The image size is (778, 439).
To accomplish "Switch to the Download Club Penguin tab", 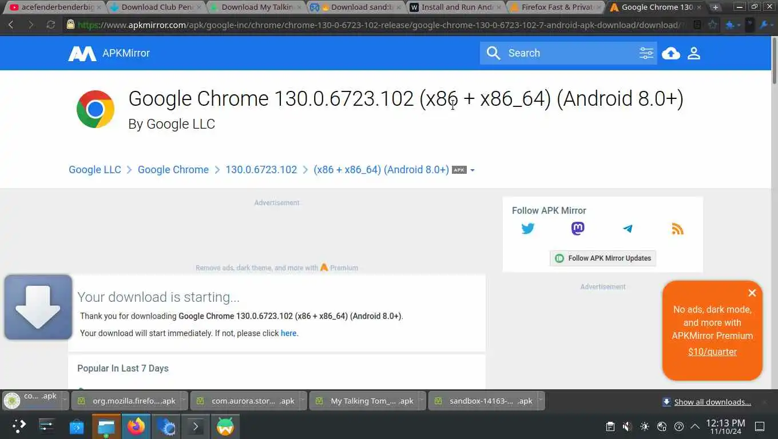I will (x=156, y=7).
